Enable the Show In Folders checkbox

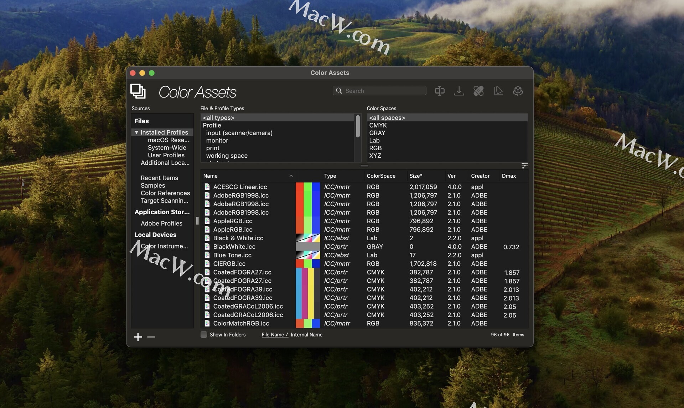coord(204,335)
